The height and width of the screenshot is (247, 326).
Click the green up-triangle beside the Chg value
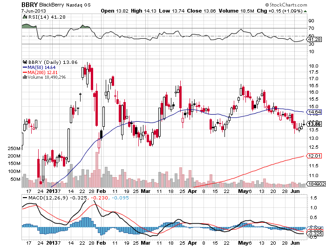[305, 11]
